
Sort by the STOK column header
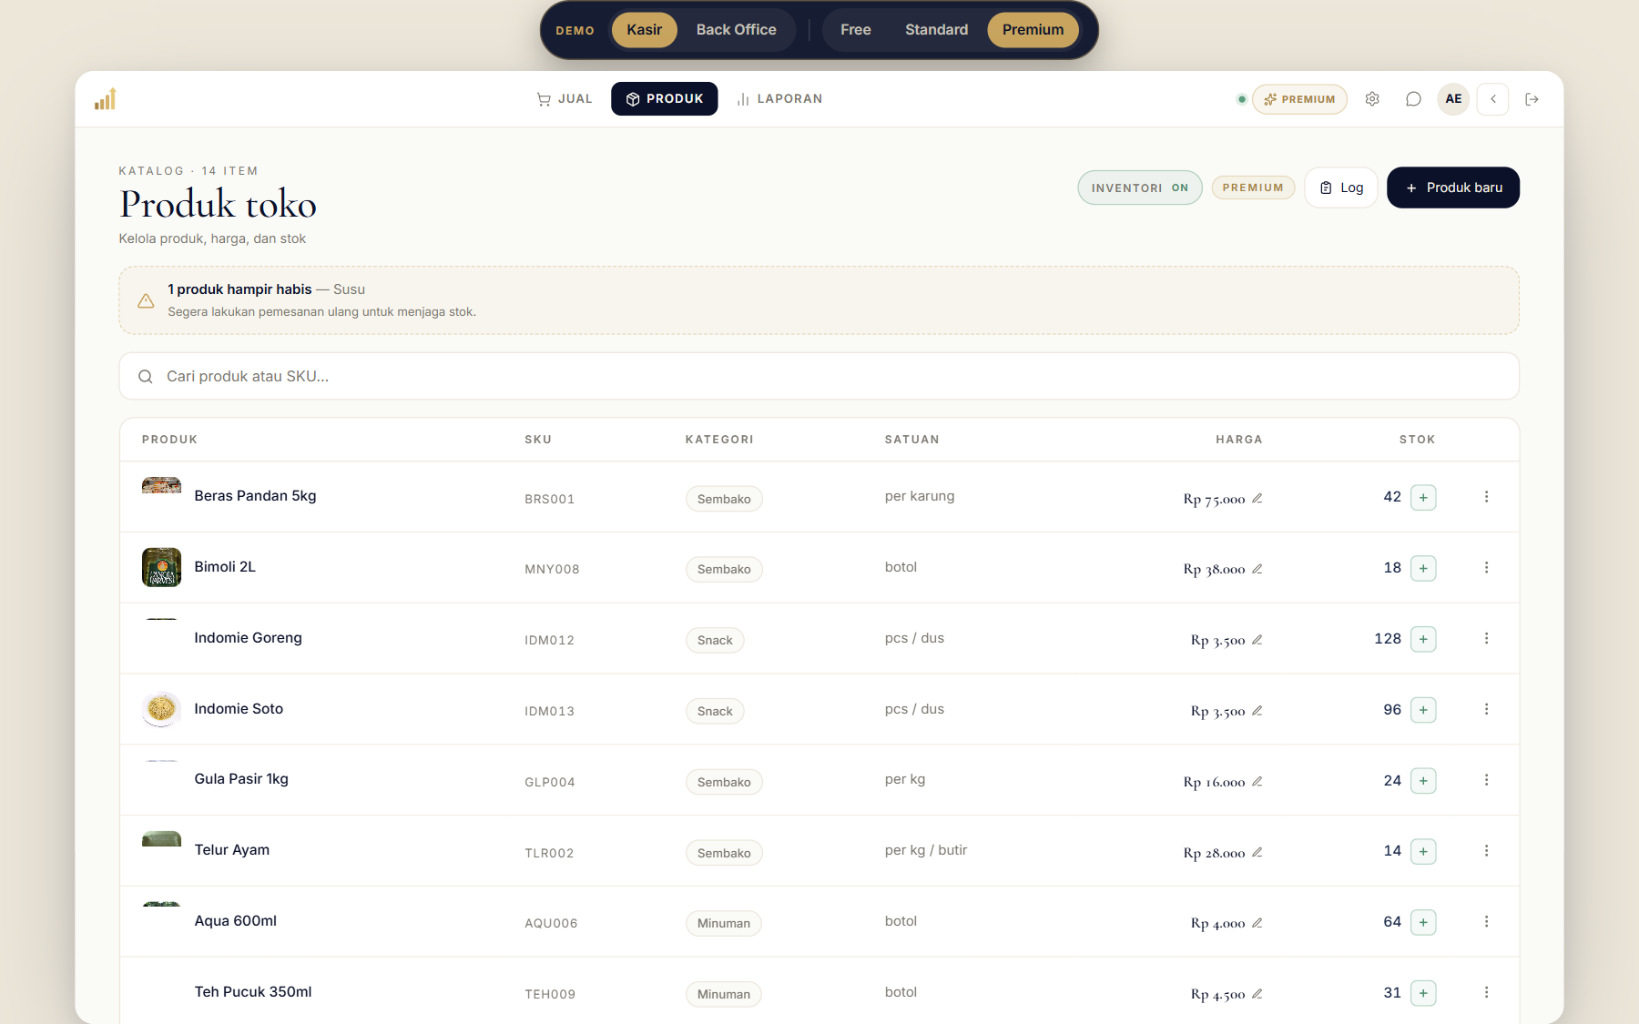[x=1417, y=440]
